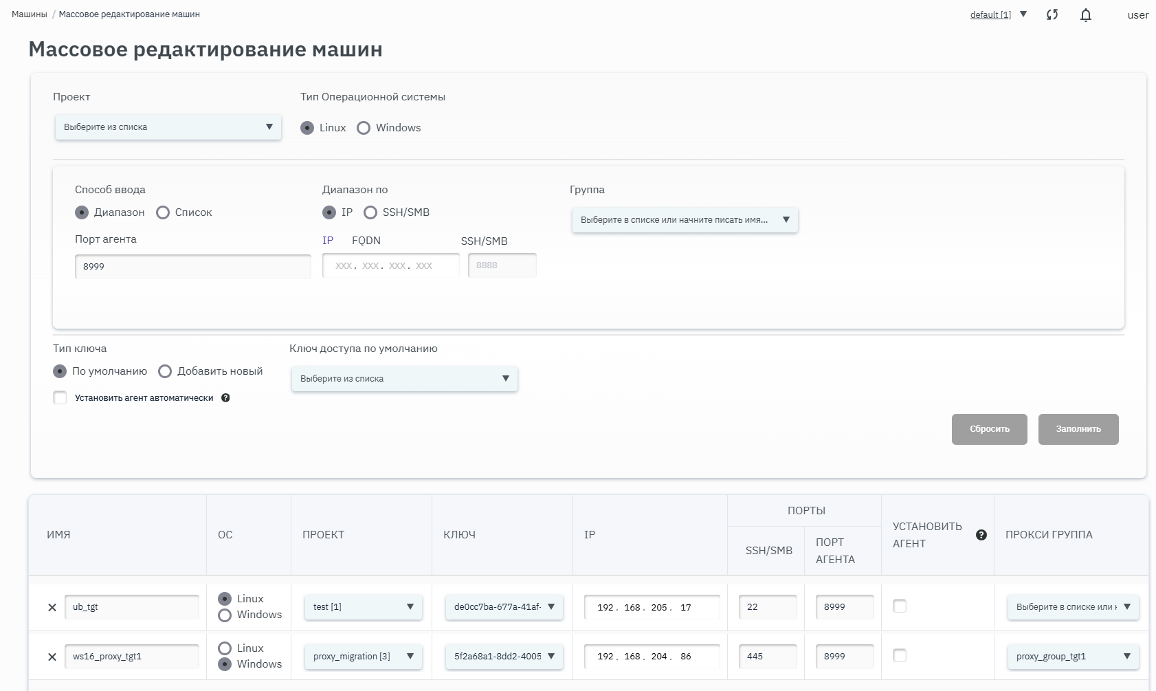Expand Ключ доступа по умолчанию dropdown
Image resolution: width=1156 pixels, height=691 pixels.
pyautogui.click(x=404, y=379)
